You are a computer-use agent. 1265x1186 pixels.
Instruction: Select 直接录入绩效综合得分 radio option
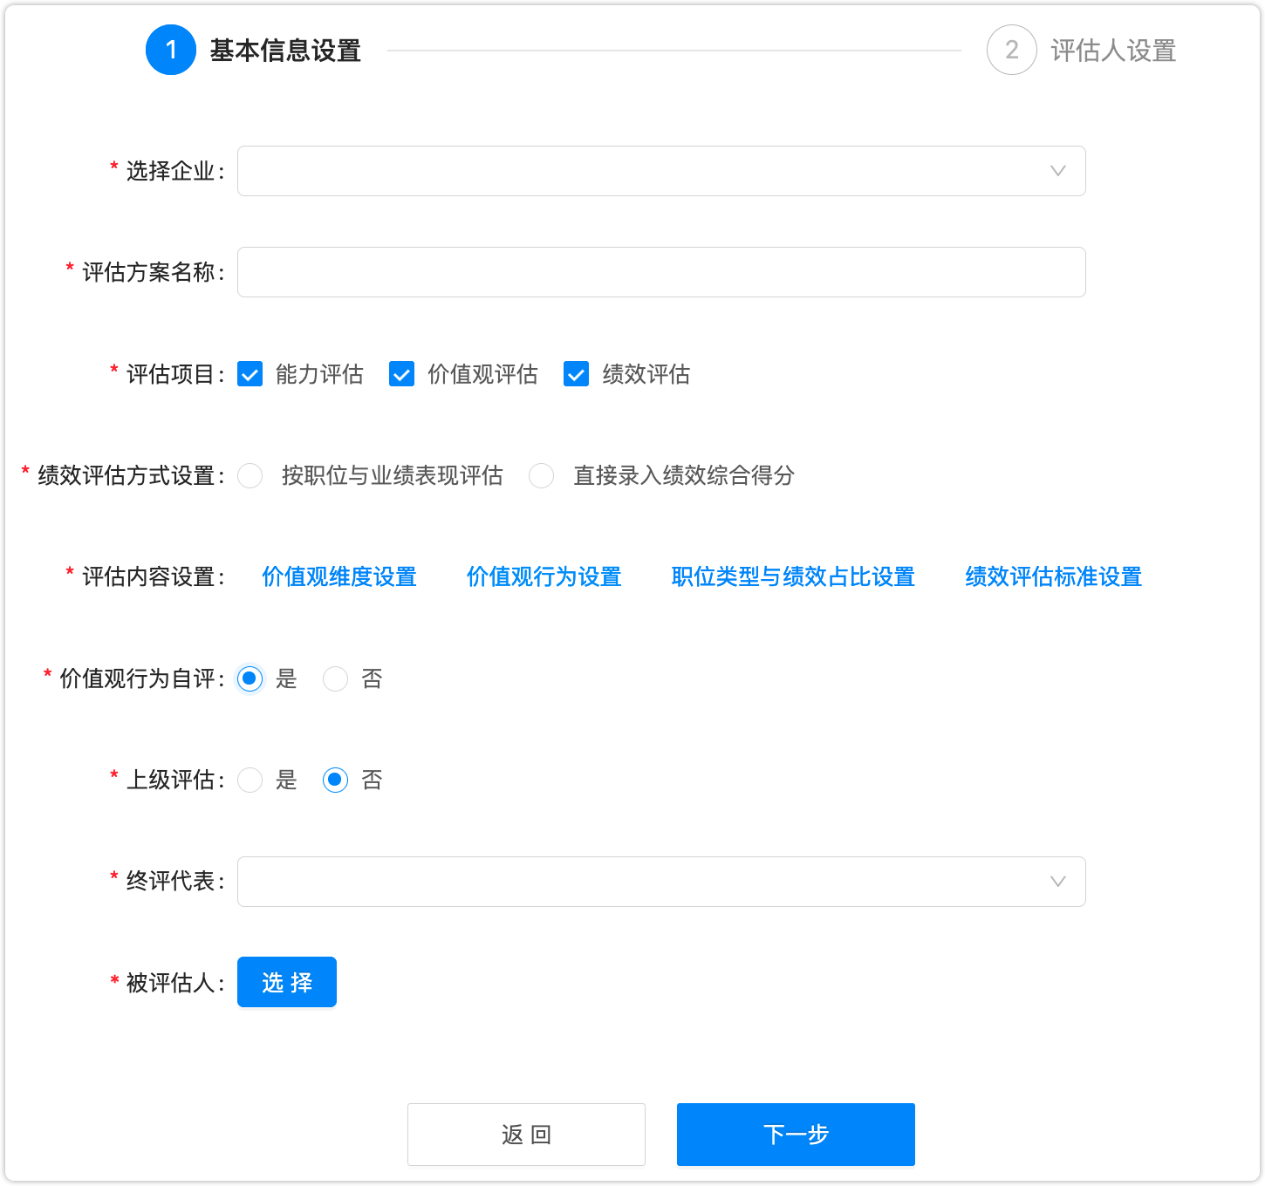coord(542,475)
